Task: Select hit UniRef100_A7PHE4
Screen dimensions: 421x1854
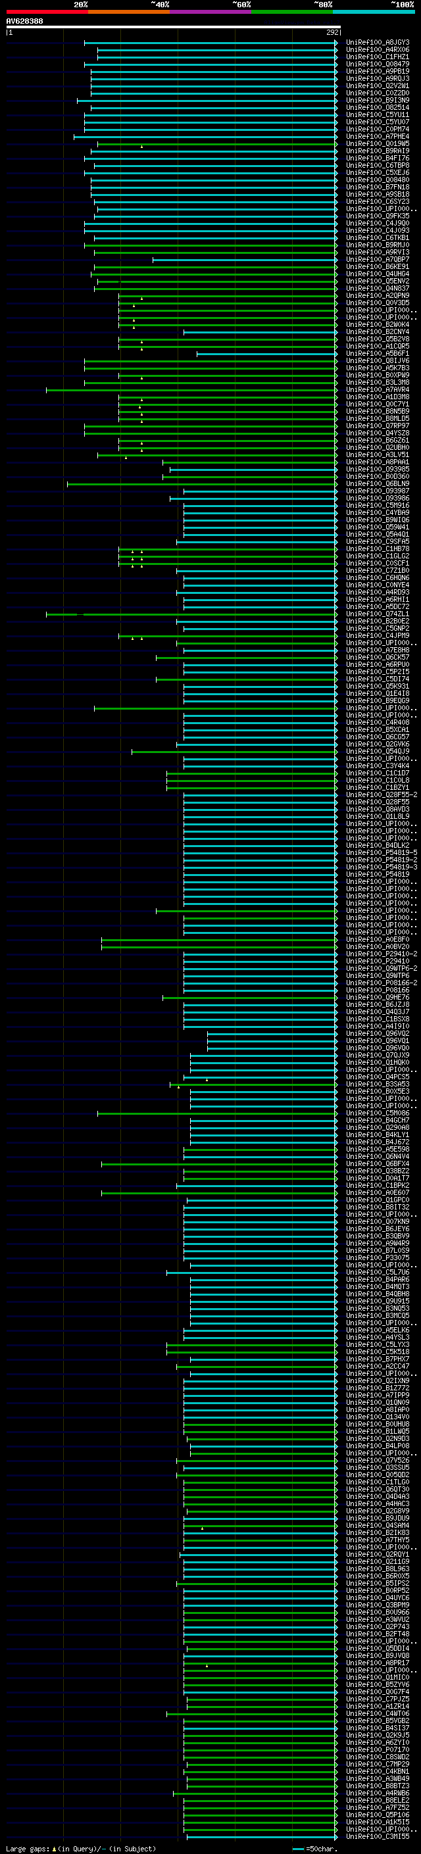Action: 378,137
